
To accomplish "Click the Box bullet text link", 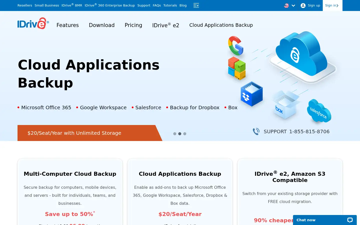I will [x=233, y=107].
